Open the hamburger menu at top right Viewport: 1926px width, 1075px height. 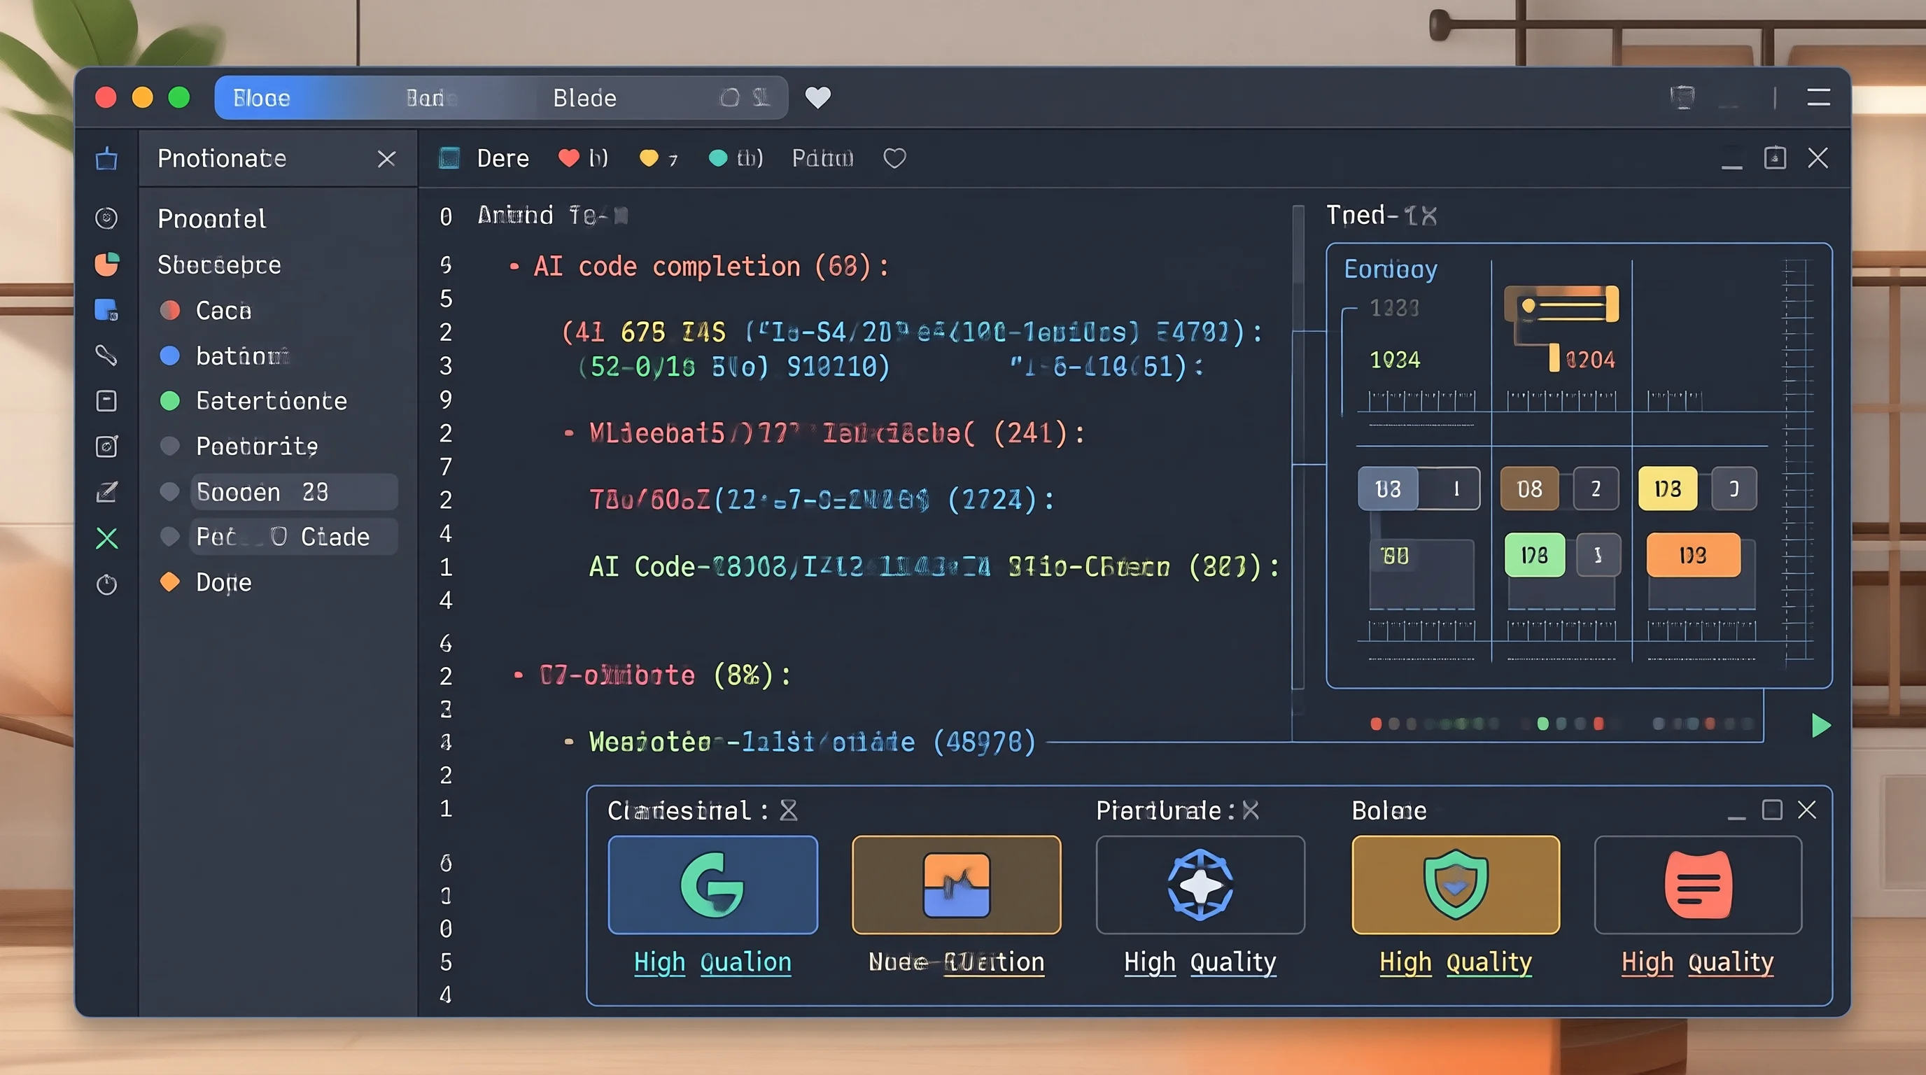coord(1818,98)
